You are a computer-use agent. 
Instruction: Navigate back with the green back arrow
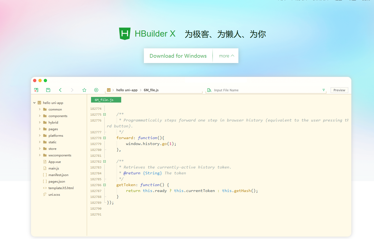coord(60,90)
